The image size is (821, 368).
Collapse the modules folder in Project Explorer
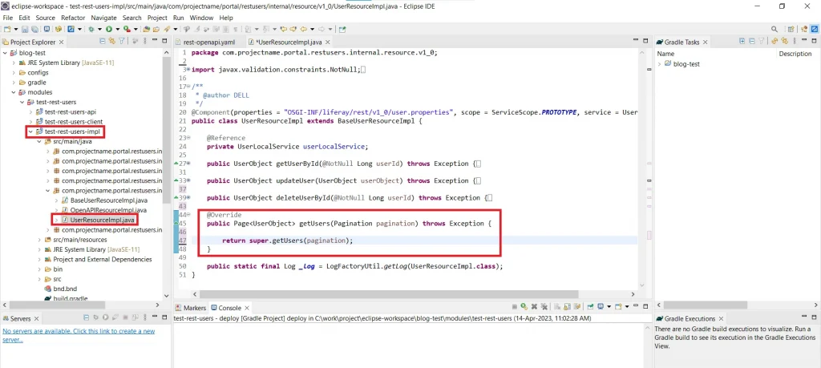[x=14, y=92]
